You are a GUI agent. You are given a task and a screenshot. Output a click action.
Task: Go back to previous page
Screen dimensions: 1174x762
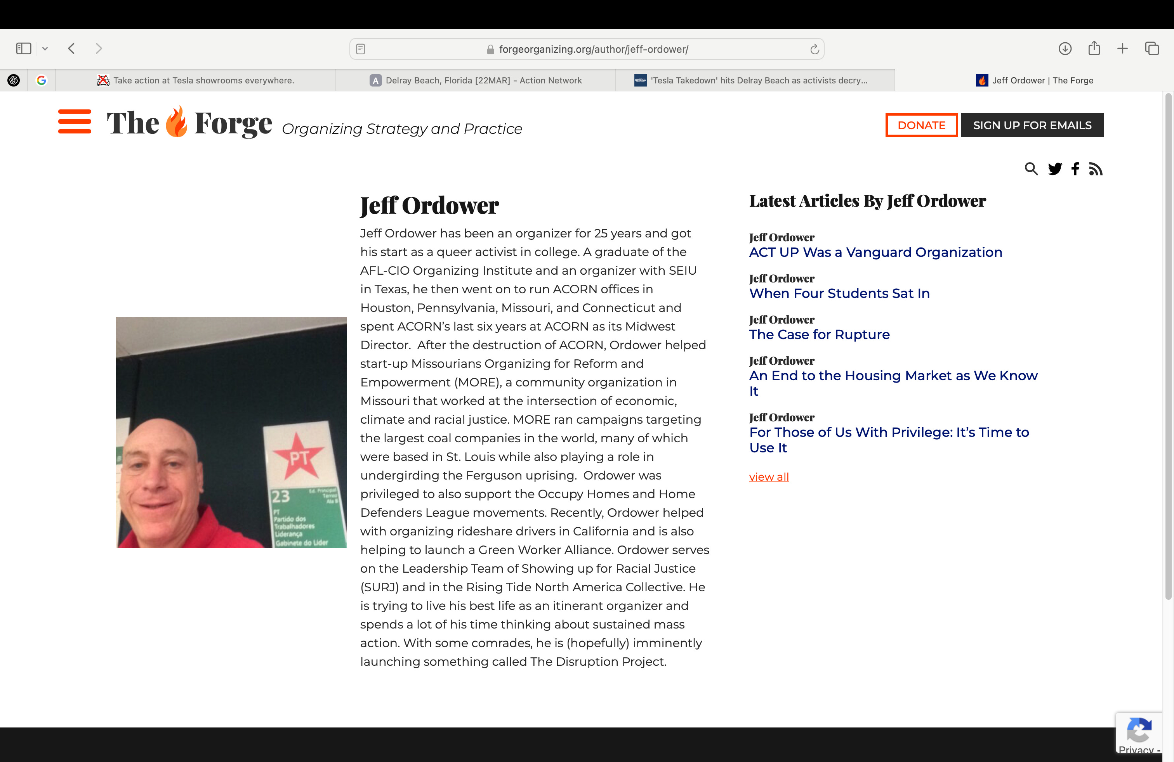[71, 48]
